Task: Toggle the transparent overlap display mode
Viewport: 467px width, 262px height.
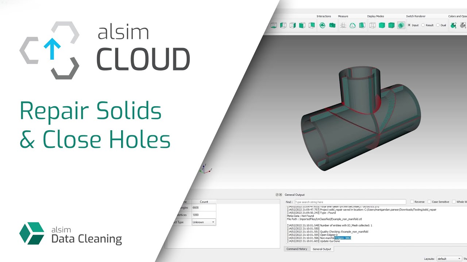Action: [401, 25]
